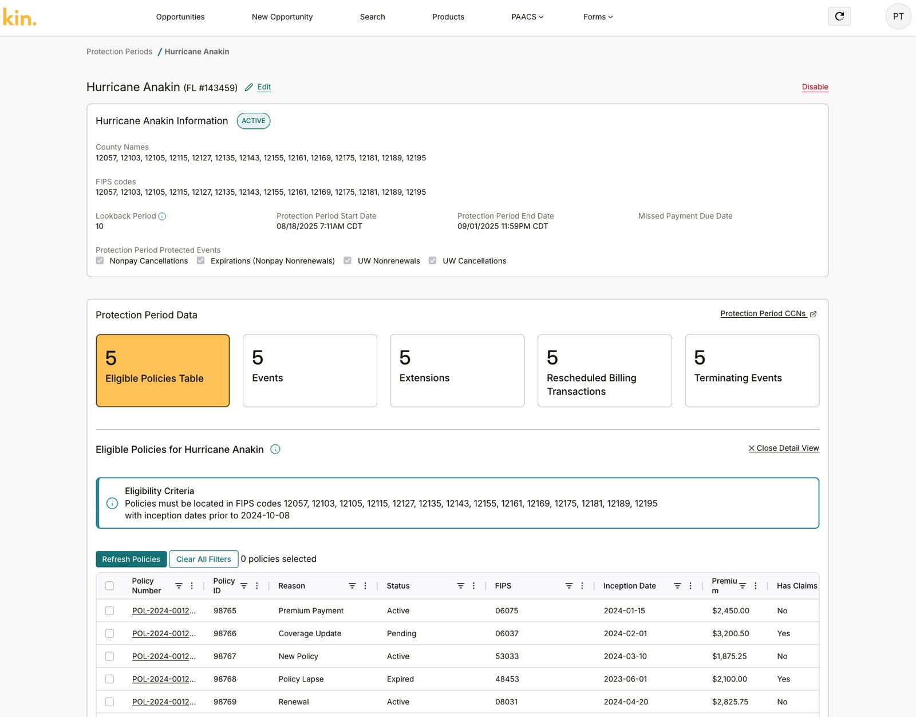
Task: Open the Search nav item
Action: coord(373,17)
